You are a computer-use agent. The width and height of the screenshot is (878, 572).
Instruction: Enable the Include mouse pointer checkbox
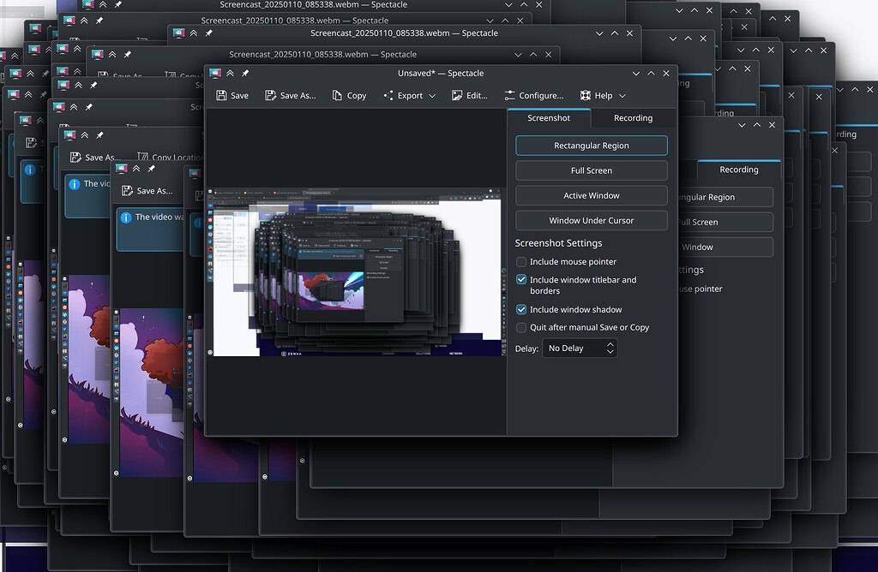point(520,261)
